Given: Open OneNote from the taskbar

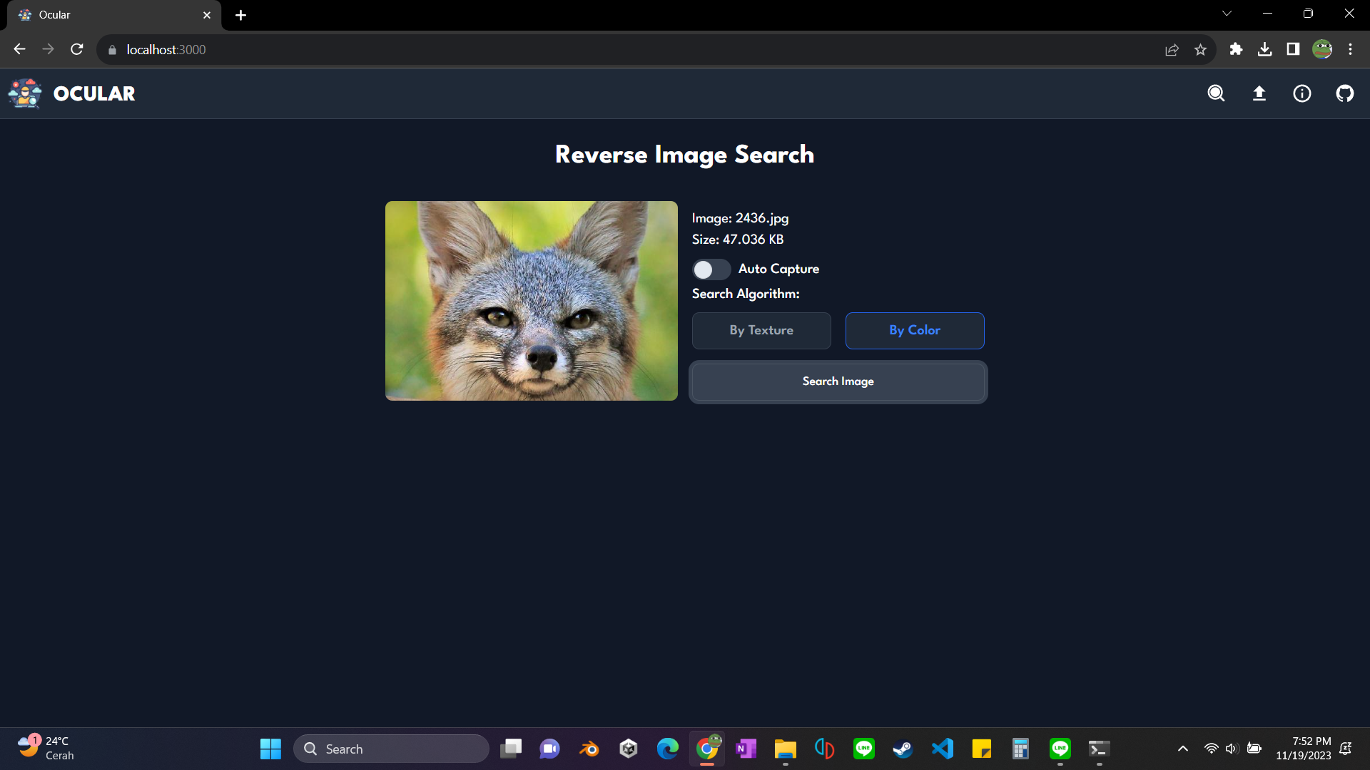Looking at the screenshot, I should pyautogui.click(x=746, y=749).
